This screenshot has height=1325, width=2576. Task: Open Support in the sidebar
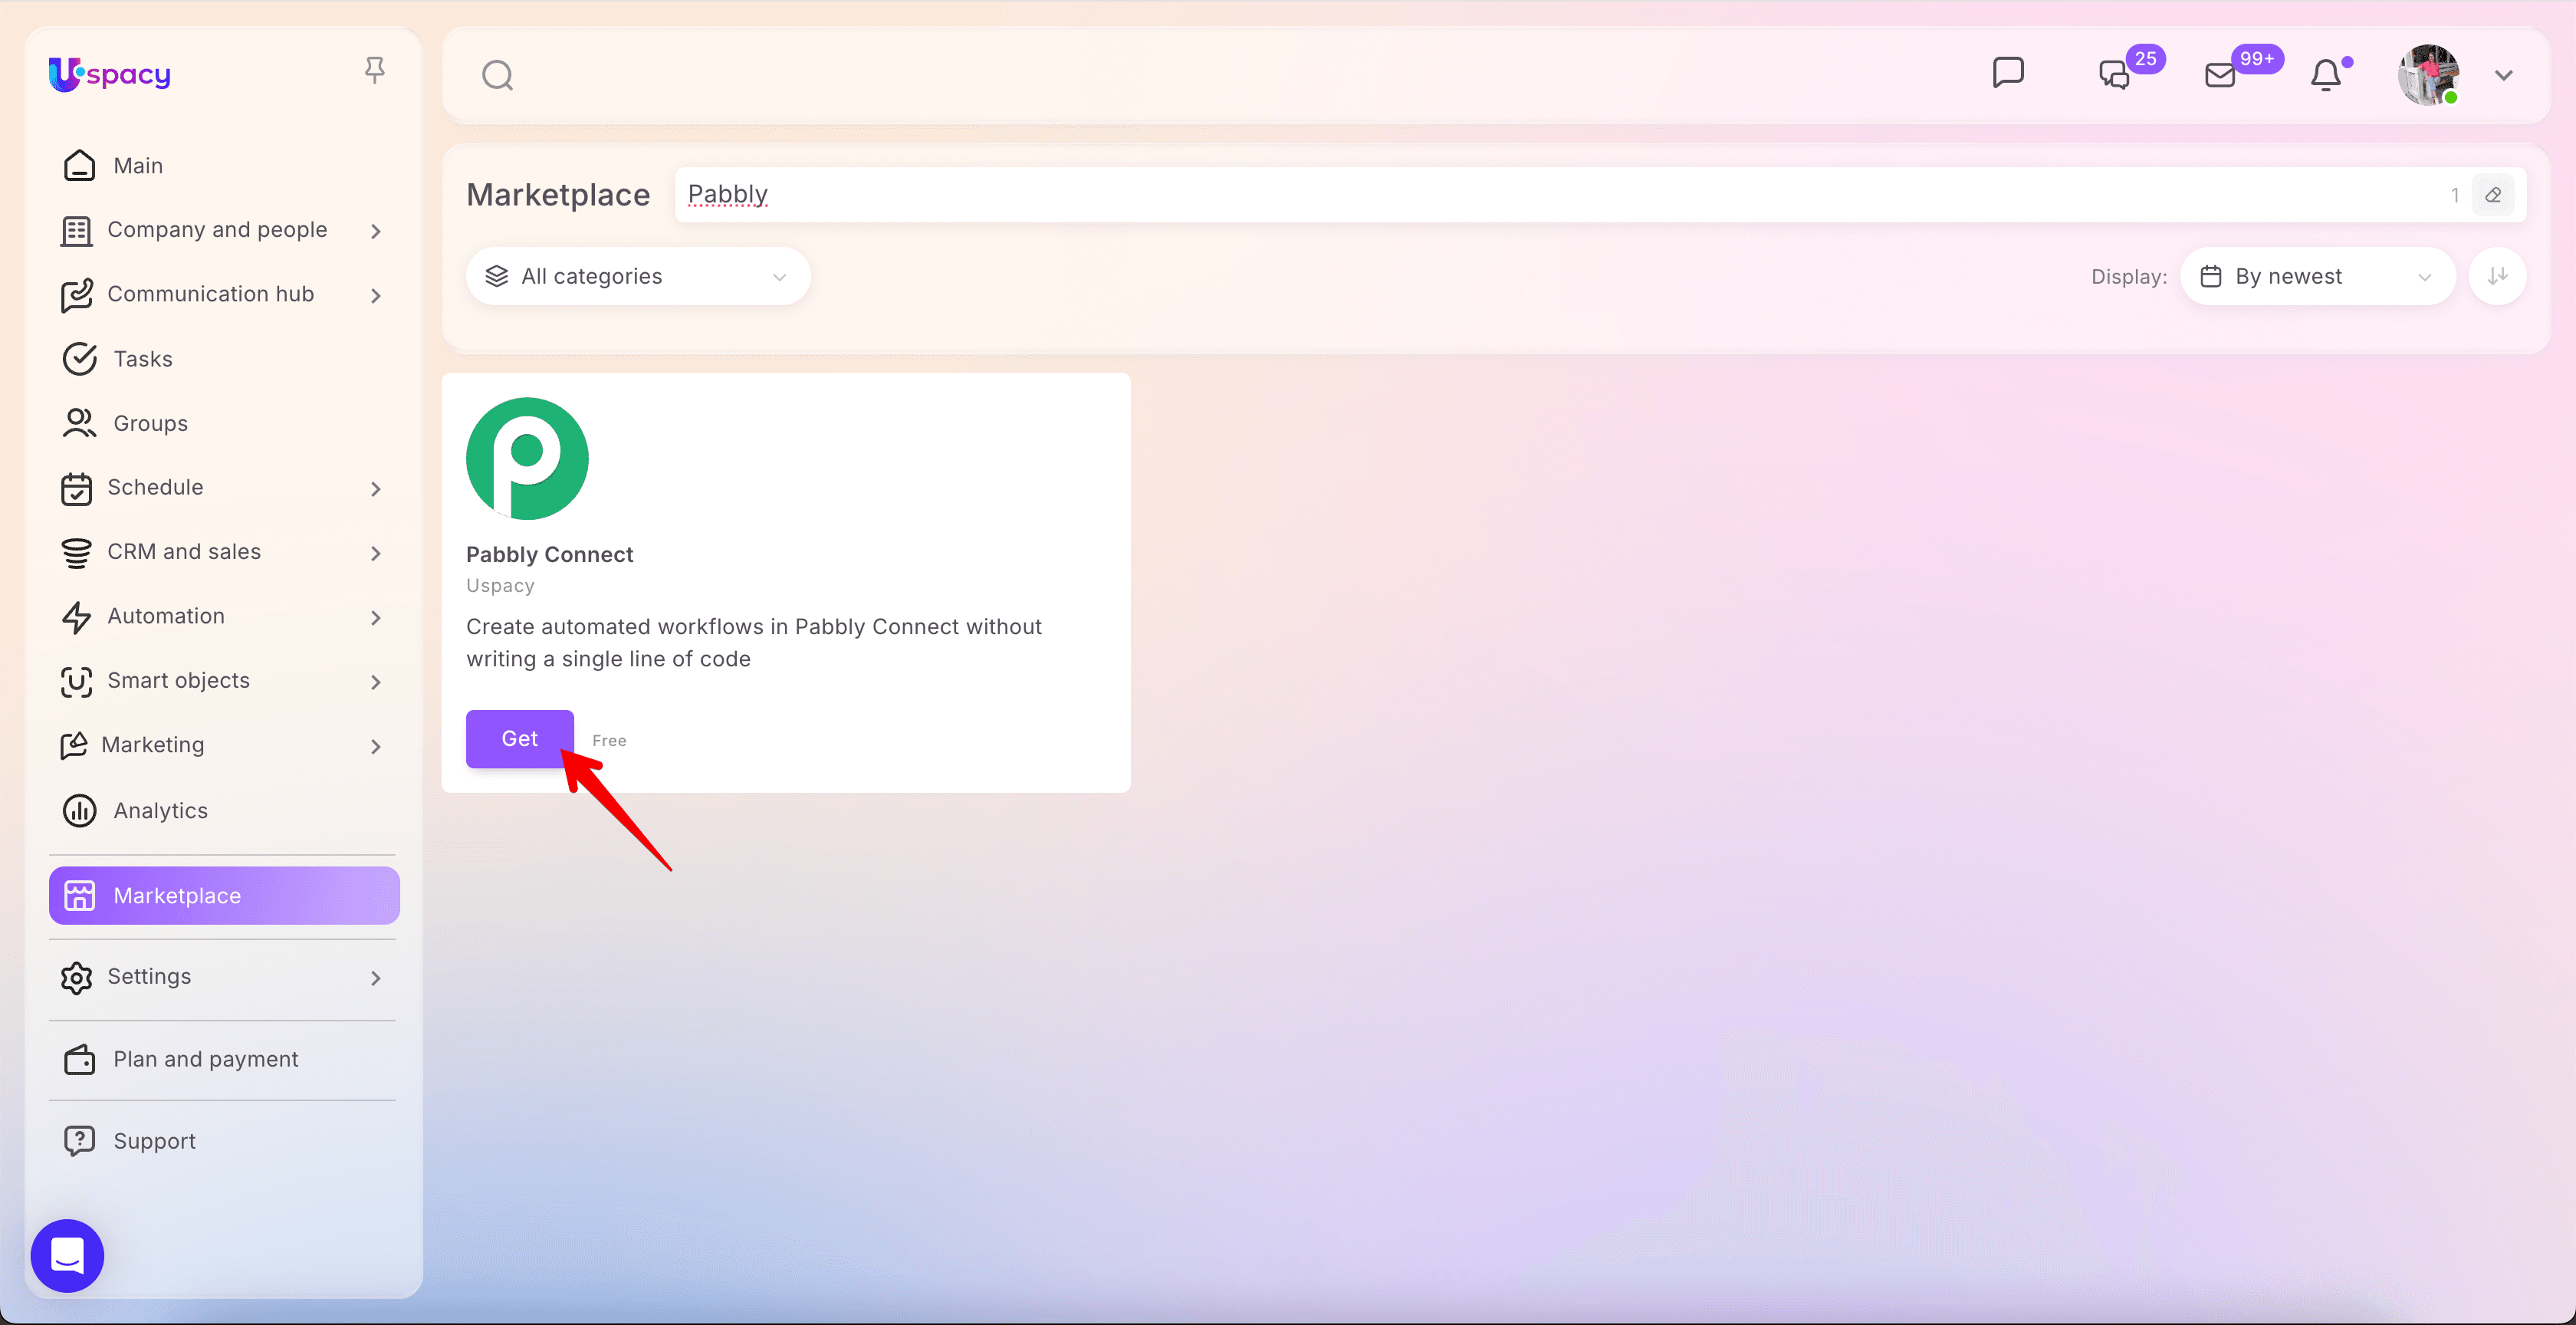pos(224,1141)
